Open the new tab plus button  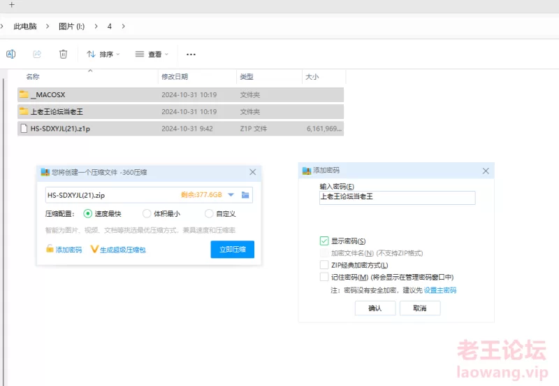coord(11,5)
